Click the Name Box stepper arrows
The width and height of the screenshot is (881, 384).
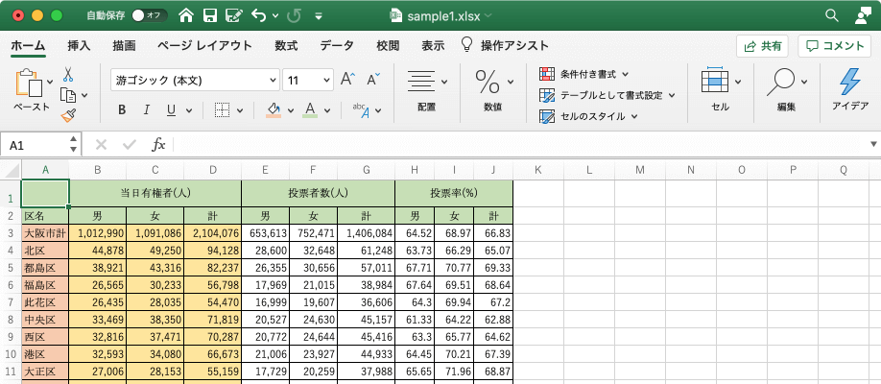tap(74, 145)
